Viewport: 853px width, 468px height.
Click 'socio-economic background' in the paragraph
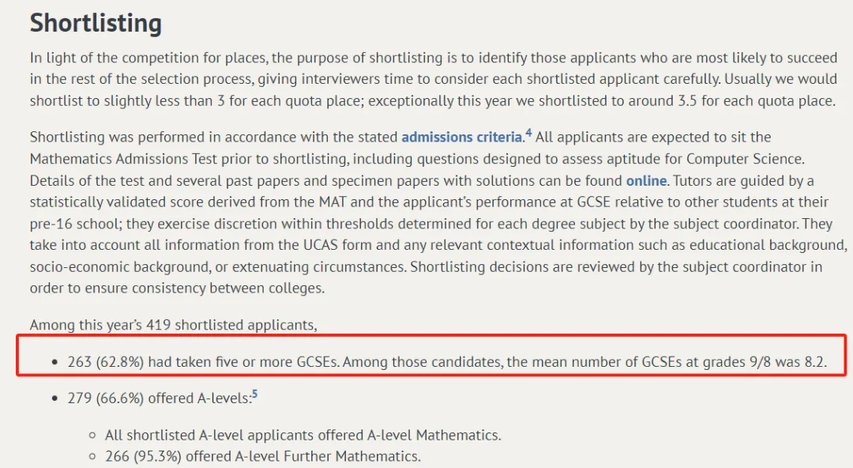119,267
